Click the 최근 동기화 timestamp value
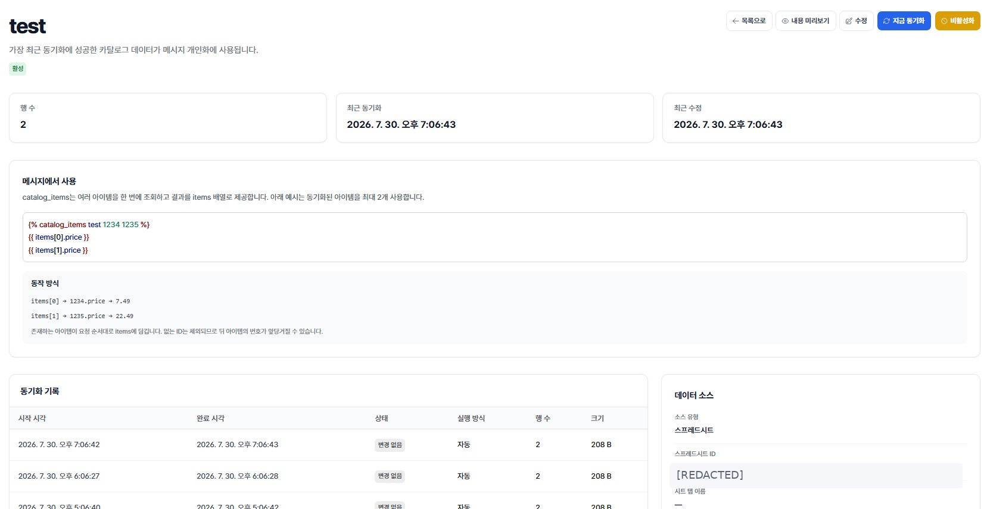The width and height of the screenshot is (987, 509). click(x=401, y=124)
